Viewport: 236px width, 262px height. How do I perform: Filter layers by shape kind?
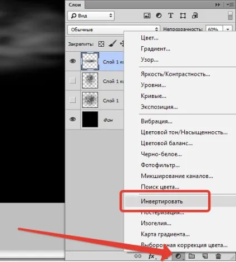pos(183,16)
